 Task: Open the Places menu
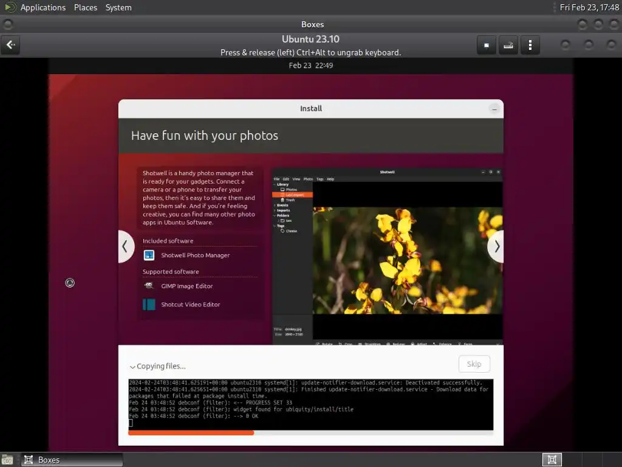[x=85, y=7]
